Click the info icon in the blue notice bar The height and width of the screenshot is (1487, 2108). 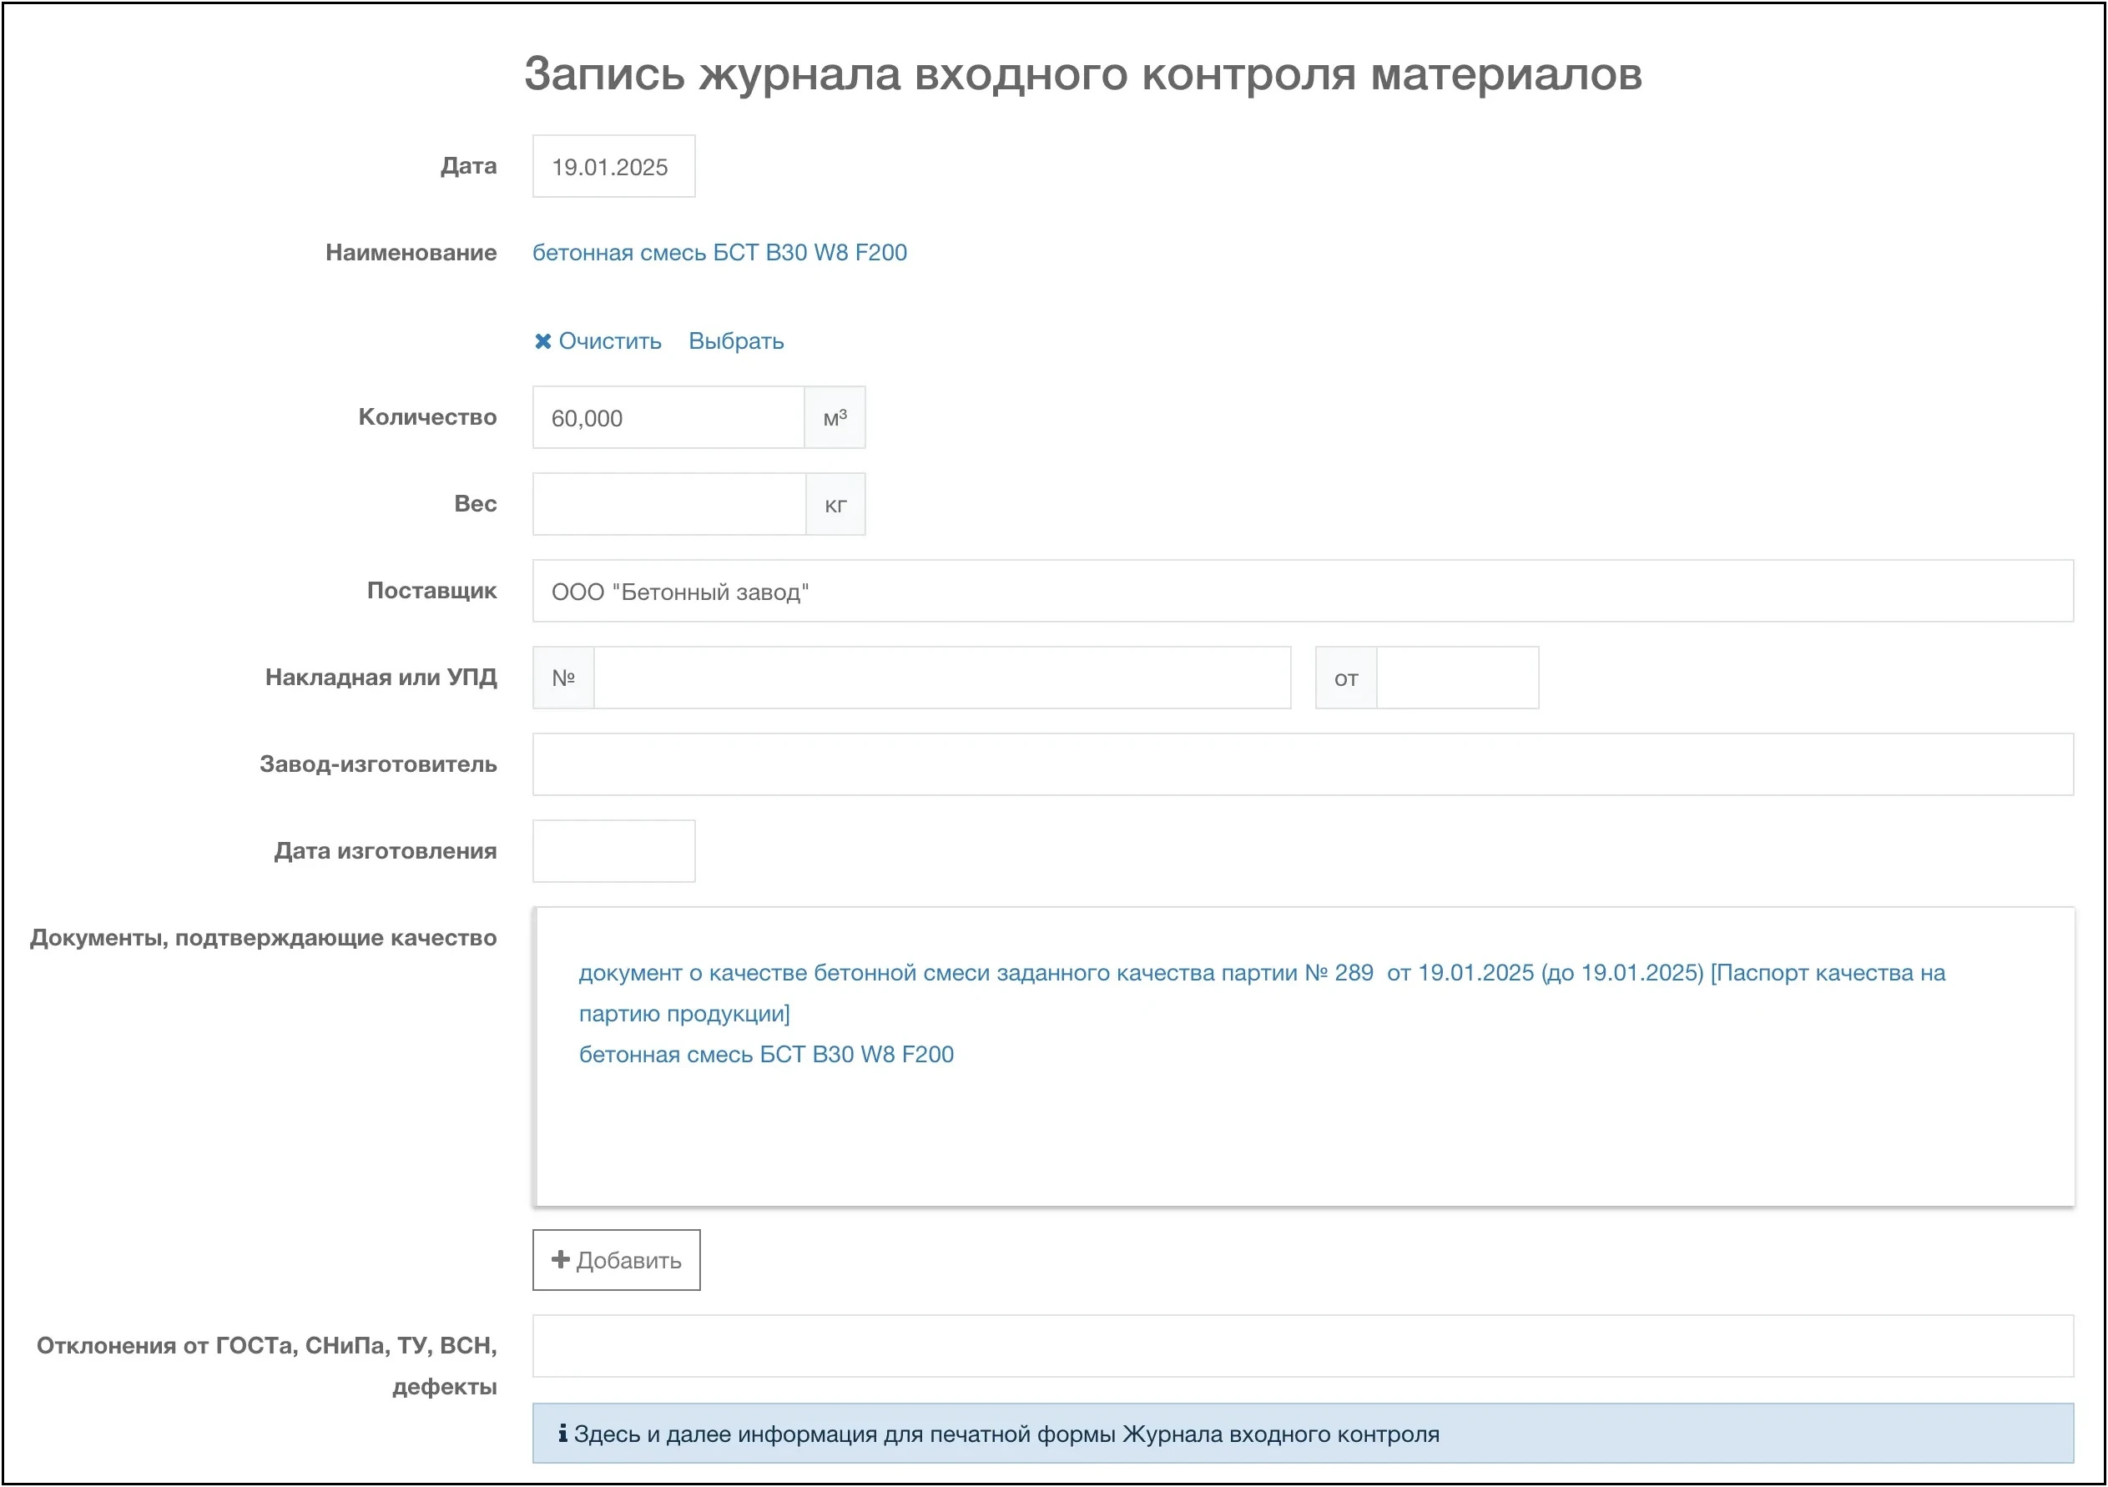[x=561, y=1434]
